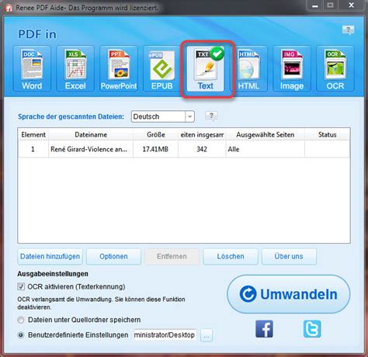Choose HTML output format
This screenshot has height=357, width=368.
(248, 69)
